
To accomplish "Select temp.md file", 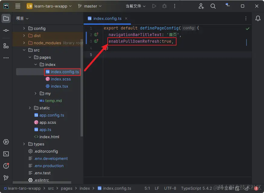I will tap(51, 101).
